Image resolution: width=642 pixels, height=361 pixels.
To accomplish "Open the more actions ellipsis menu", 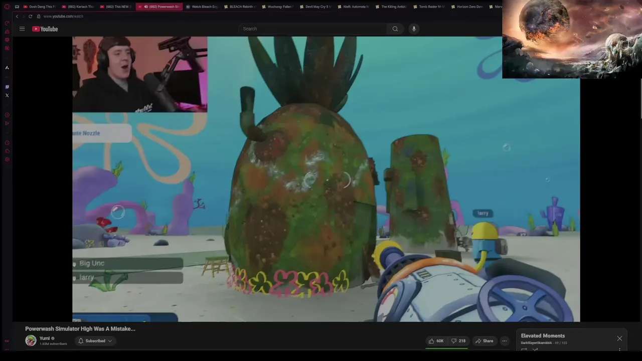I will 505,341.
